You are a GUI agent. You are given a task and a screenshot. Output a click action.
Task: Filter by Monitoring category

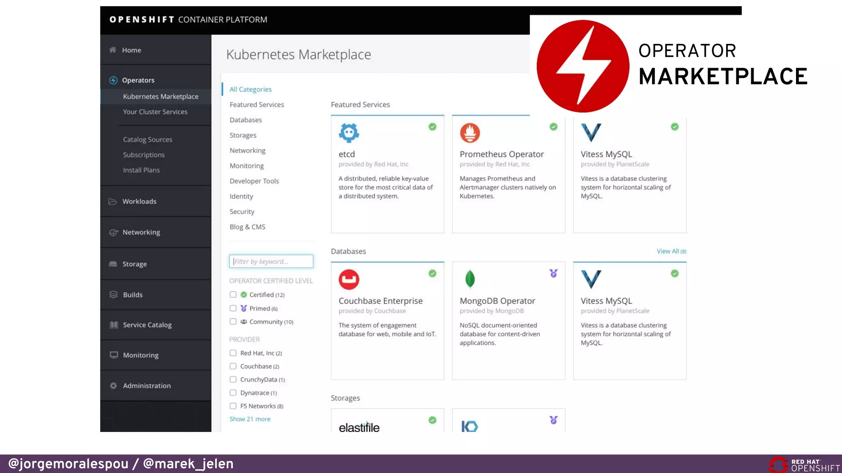coord(247,165)
